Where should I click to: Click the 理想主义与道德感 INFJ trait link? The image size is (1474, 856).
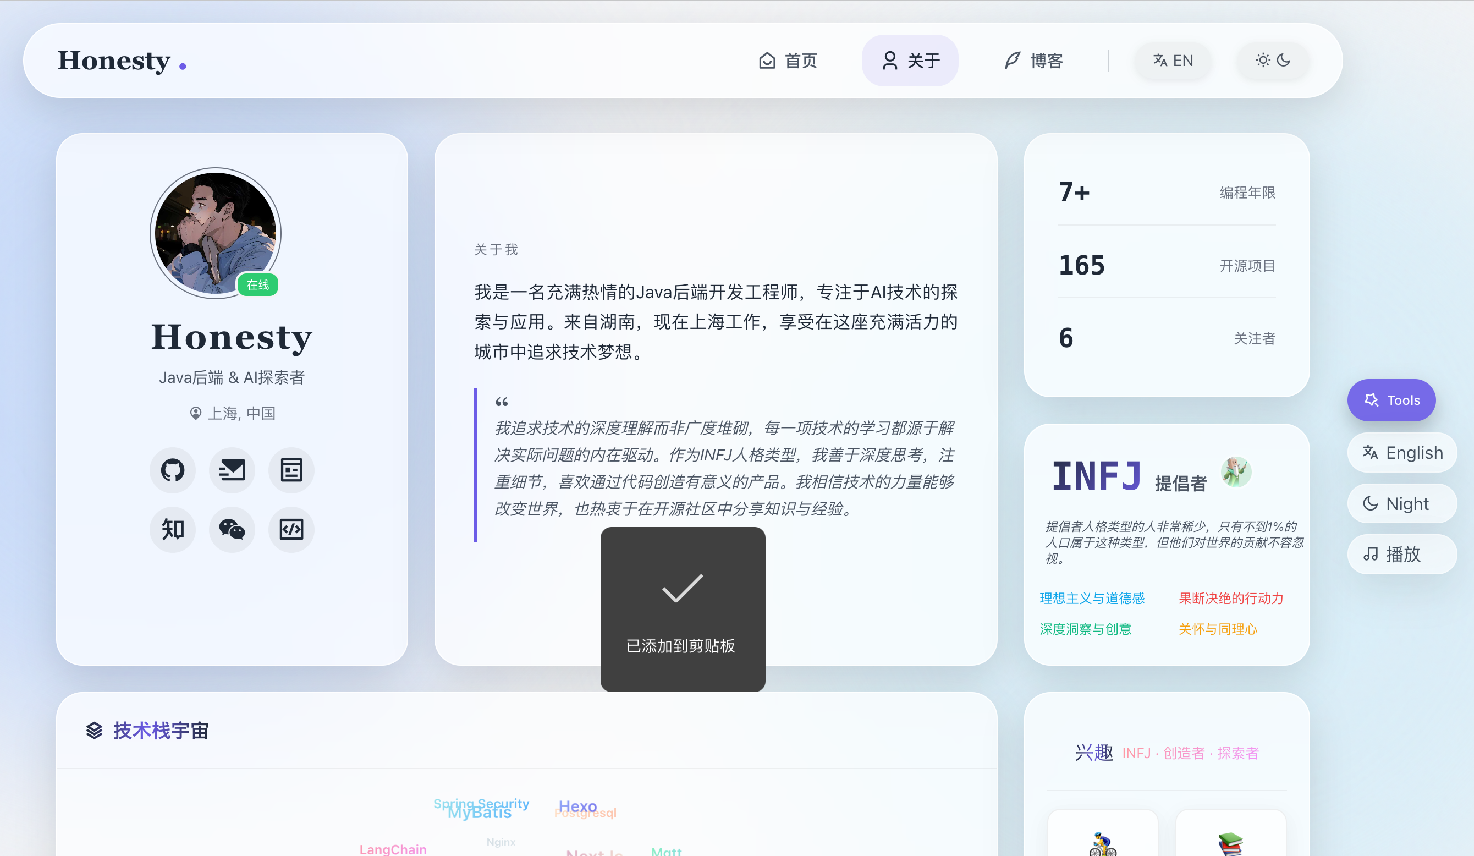pos(1092,599)
